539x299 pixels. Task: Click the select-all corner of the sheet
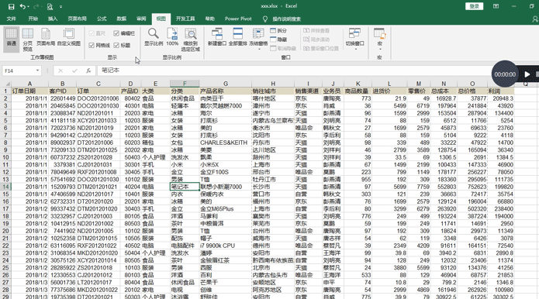(6, 84)
